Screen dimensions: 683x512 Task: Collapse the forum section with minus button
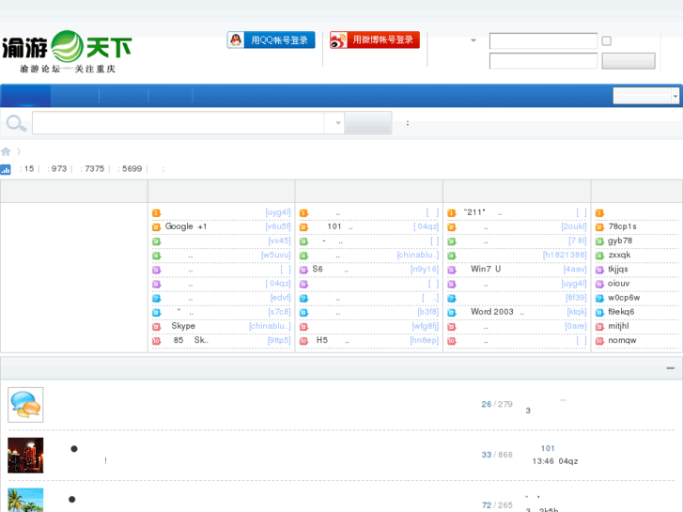[670, 368]
